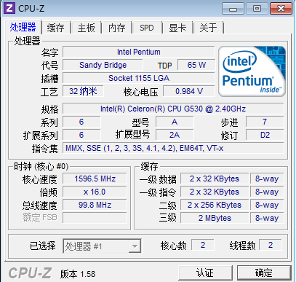Click the 指令集 label
Screen dimensions: 296x282
(x=45, y=149)
